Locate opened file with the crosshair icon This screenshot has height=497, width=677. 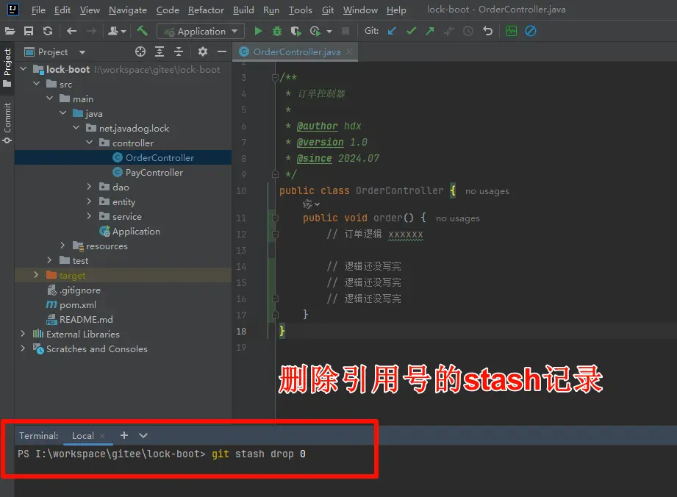[140, 51]
